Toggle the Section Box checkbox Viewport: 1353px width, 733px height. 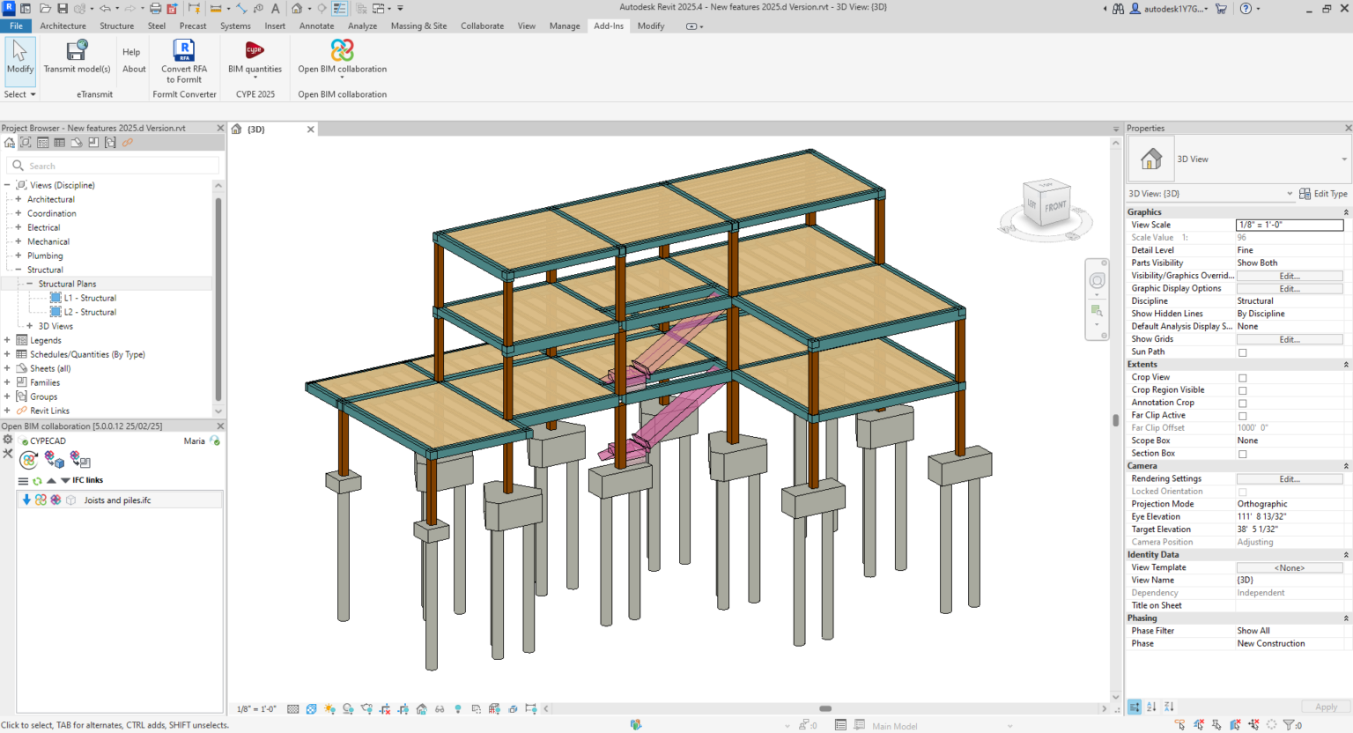click(1243, 454)
